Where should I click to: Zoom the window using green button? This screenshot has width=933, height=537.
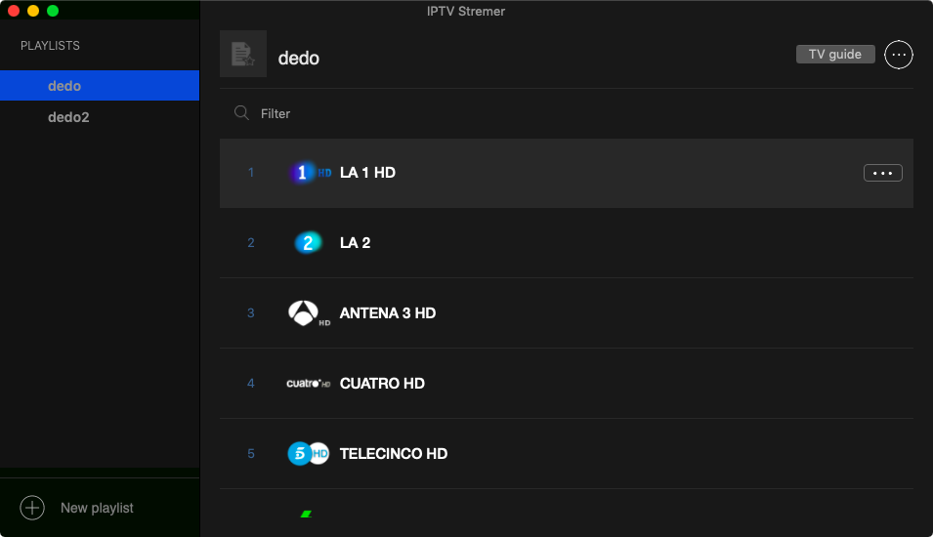click(53, 11)
